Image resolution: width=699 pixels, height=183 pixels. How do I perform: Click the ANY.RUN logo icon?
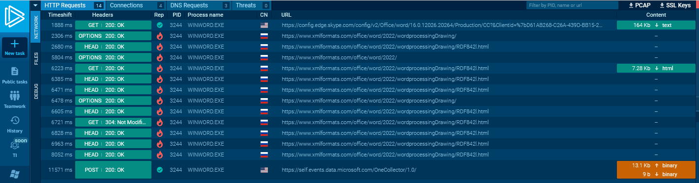coord(15,15)
